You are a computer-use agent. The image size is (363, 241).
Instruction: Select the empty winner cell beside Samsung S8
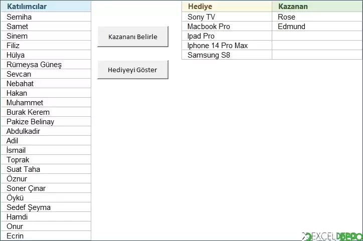click(x=317, y=55)
